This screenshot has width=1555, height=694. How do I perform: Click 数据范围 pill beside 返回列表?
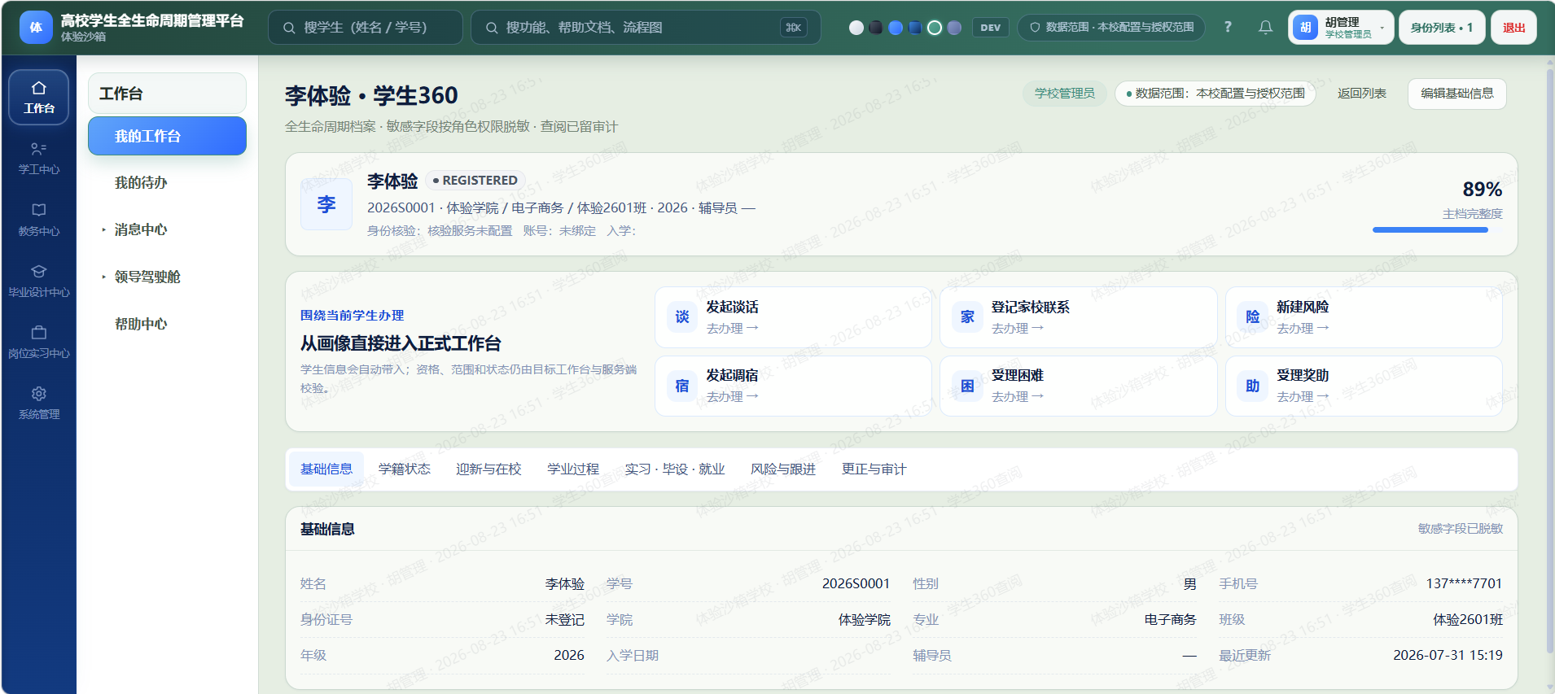[1216, 94]
